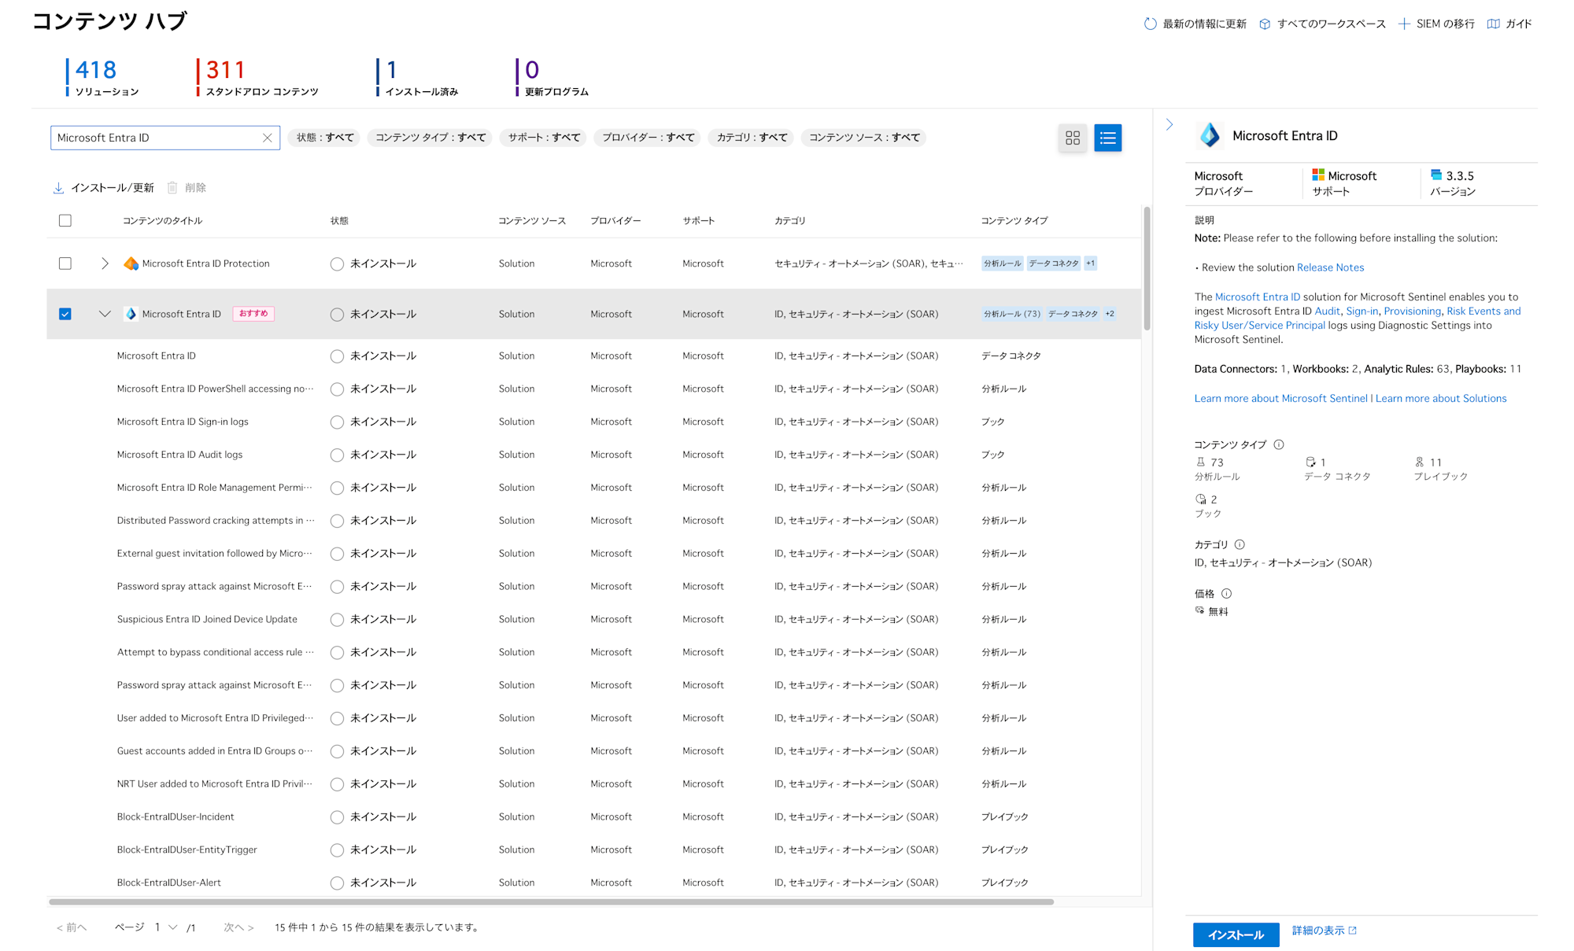Click the version 3.3.5 icon
Image resolution: width=1574 pixels, height=951 pixels.
tap(1436, 175)
